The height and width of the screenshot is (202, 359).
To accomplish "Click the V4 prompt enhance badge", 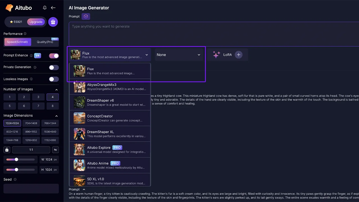I will coord(38,56).
